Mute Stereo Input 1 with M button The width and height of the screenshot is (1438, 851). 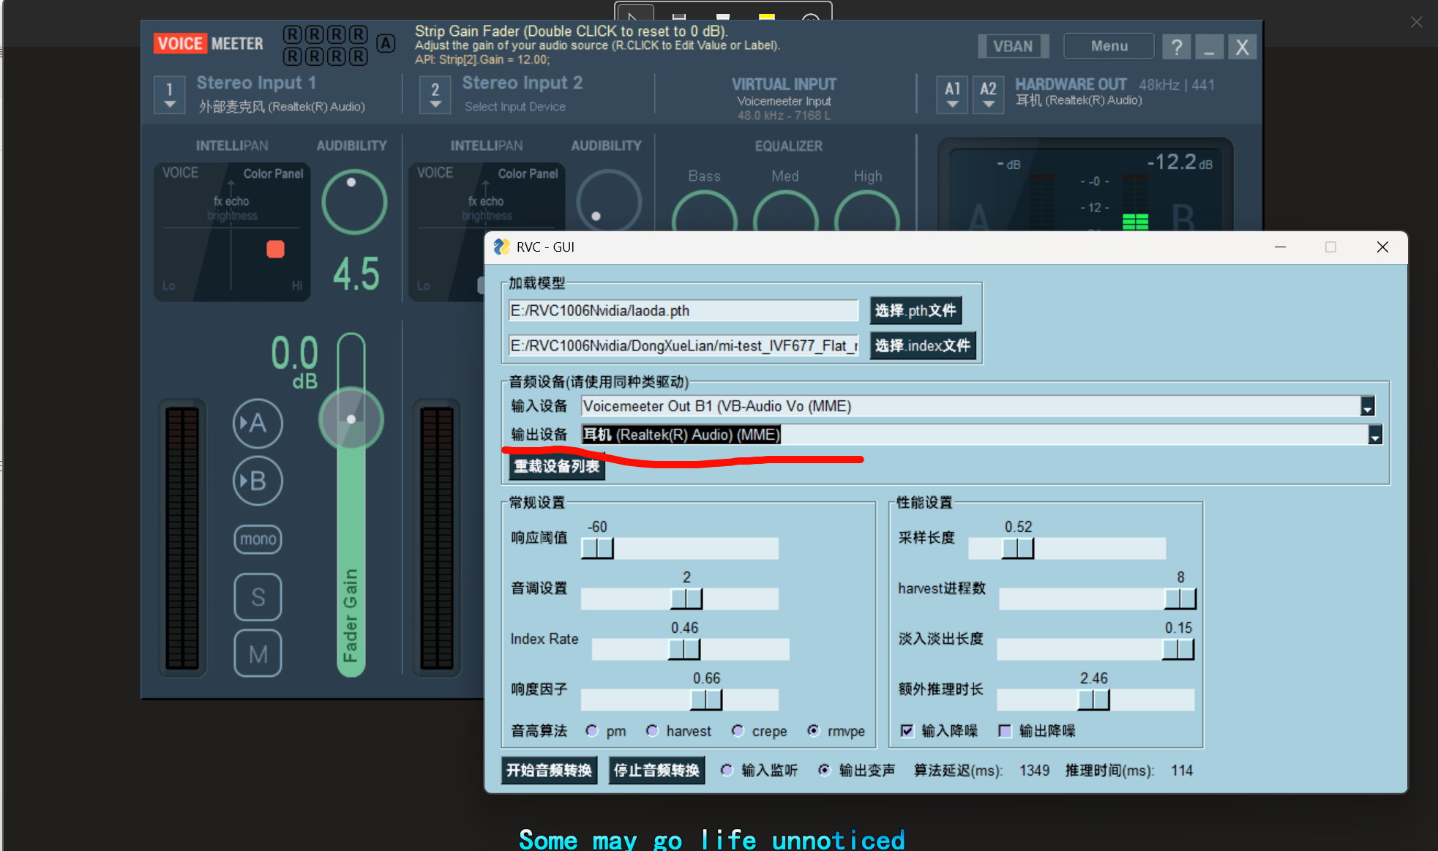(258, 653)
